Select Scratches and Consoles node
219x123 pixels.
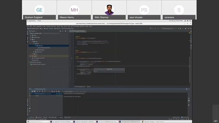pyautogui.click(x=38, y=64)
